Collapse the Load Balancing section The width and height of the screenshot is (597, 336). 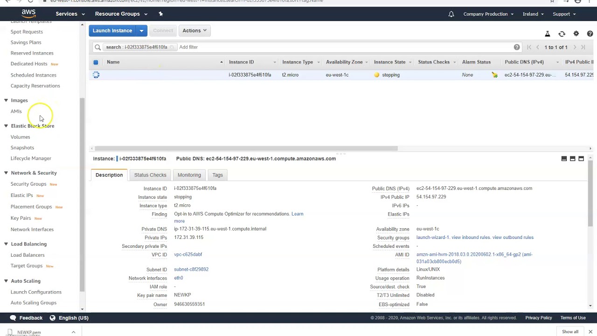[6, 244]
